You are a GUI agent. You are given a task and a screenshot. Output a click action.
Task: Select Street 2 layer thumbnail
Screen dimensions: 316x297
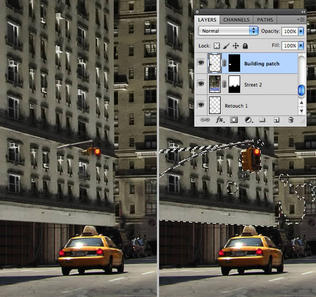pos(215,84)
